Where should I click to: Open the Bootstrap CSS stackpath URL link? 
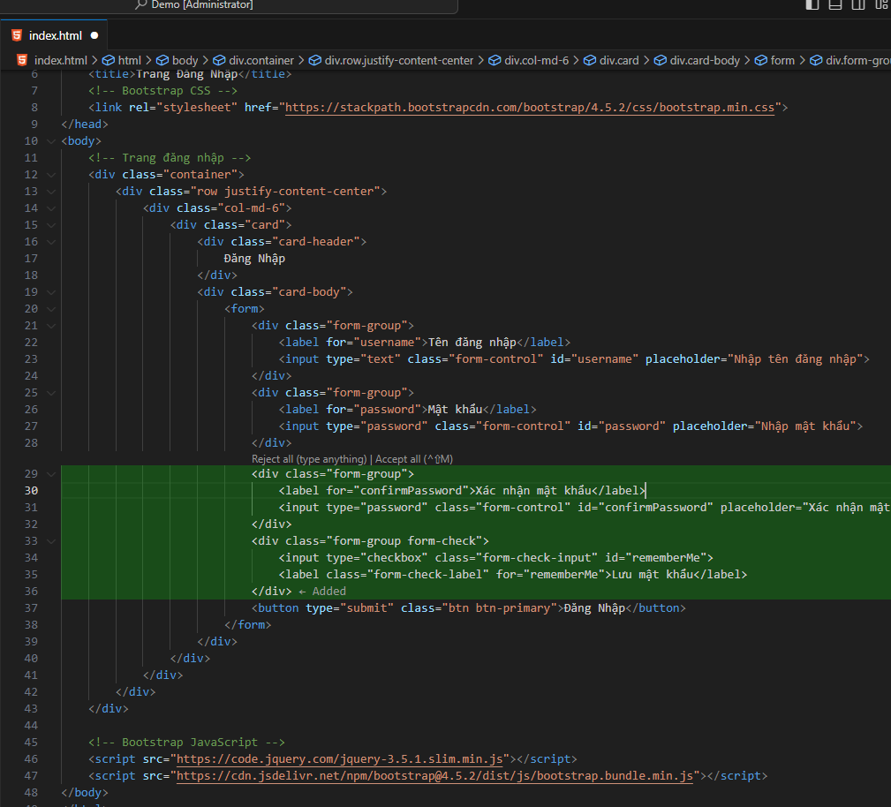(x=530, y=108)
